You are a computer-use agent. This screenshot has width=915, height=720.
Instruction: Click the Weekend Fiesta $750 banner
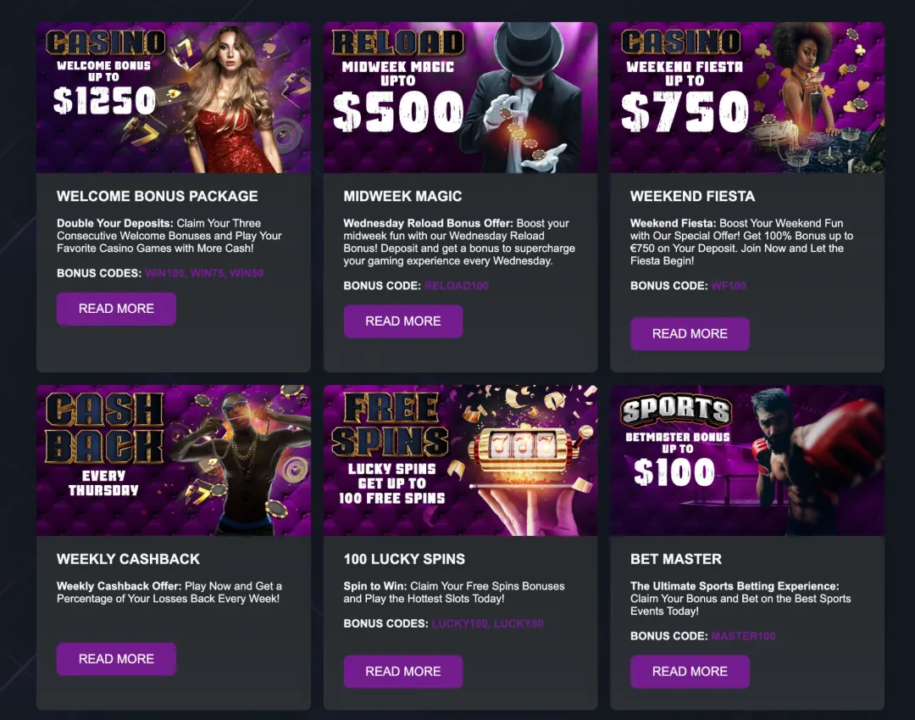(x=747, y=97)
